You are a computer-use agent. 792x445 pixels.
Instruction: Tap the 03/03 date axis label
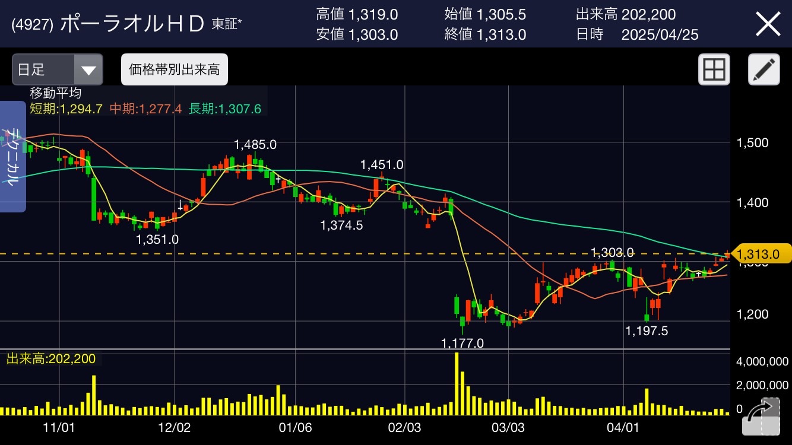(x=509, y=427)
